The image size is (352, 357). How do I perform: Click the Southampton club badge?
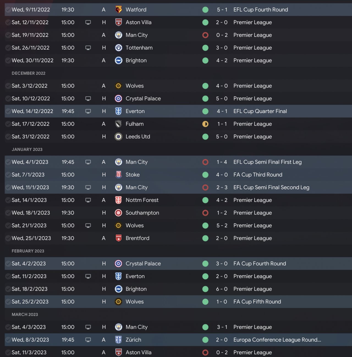119,213
